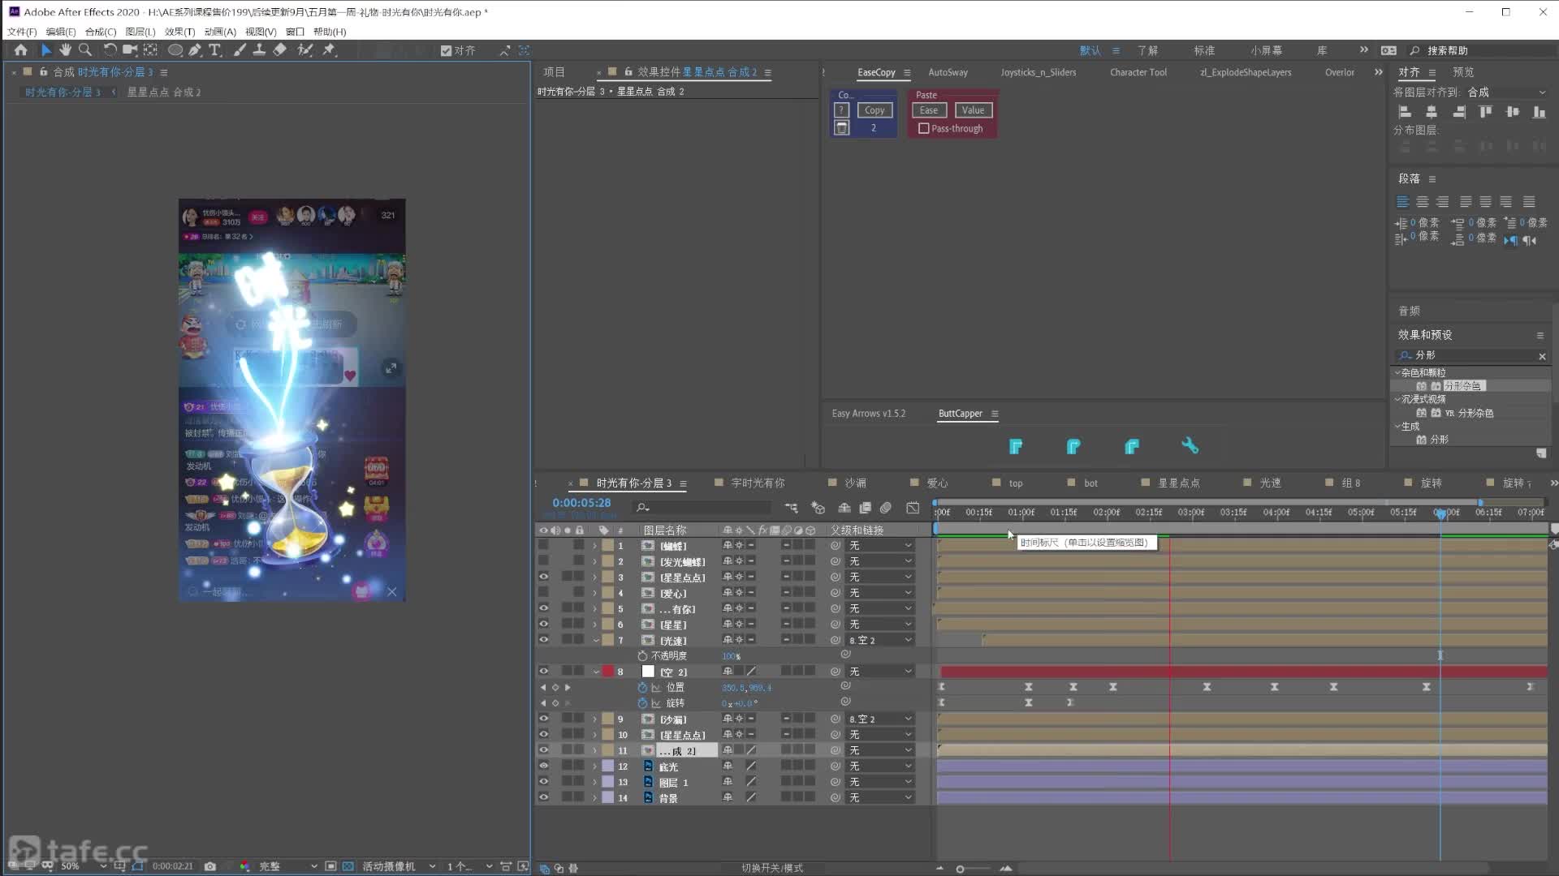Hide layer 8 空 2 eye toggle

[543, 672]
